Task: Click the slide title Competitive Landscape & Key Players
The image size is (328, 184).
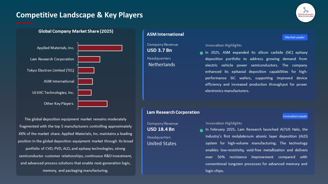Action: point(79,15)
